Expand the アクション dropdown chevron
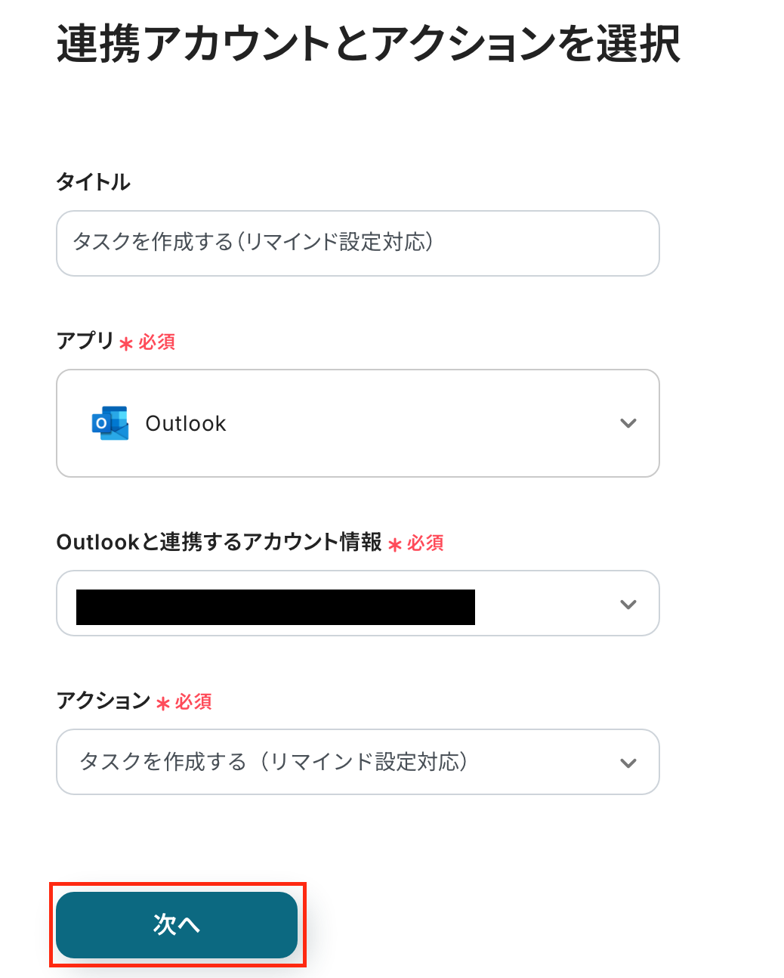 point(628,763)
